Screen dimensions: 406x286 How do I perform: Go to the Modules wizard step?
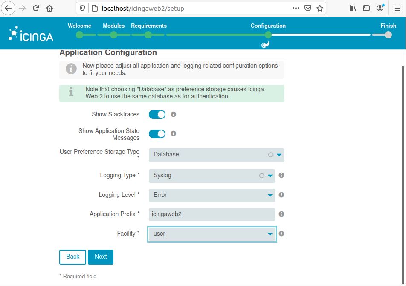113,35
